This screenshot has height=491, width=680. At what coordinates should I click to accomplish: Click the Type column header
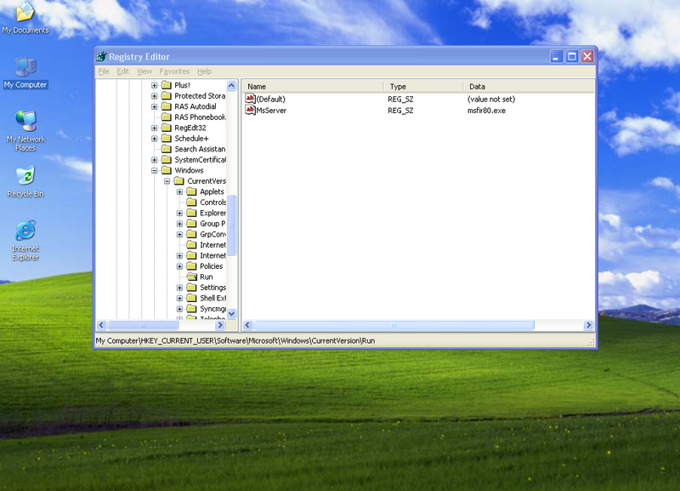click(x=423, y=87)
